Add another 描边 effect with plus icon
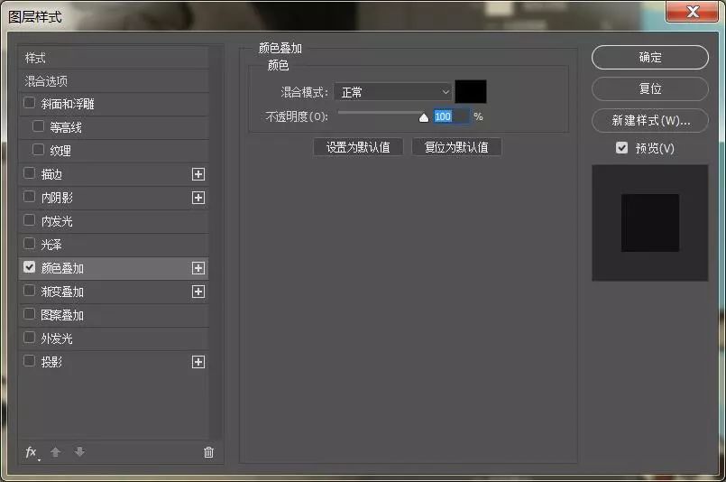 [x=198, y=174]
